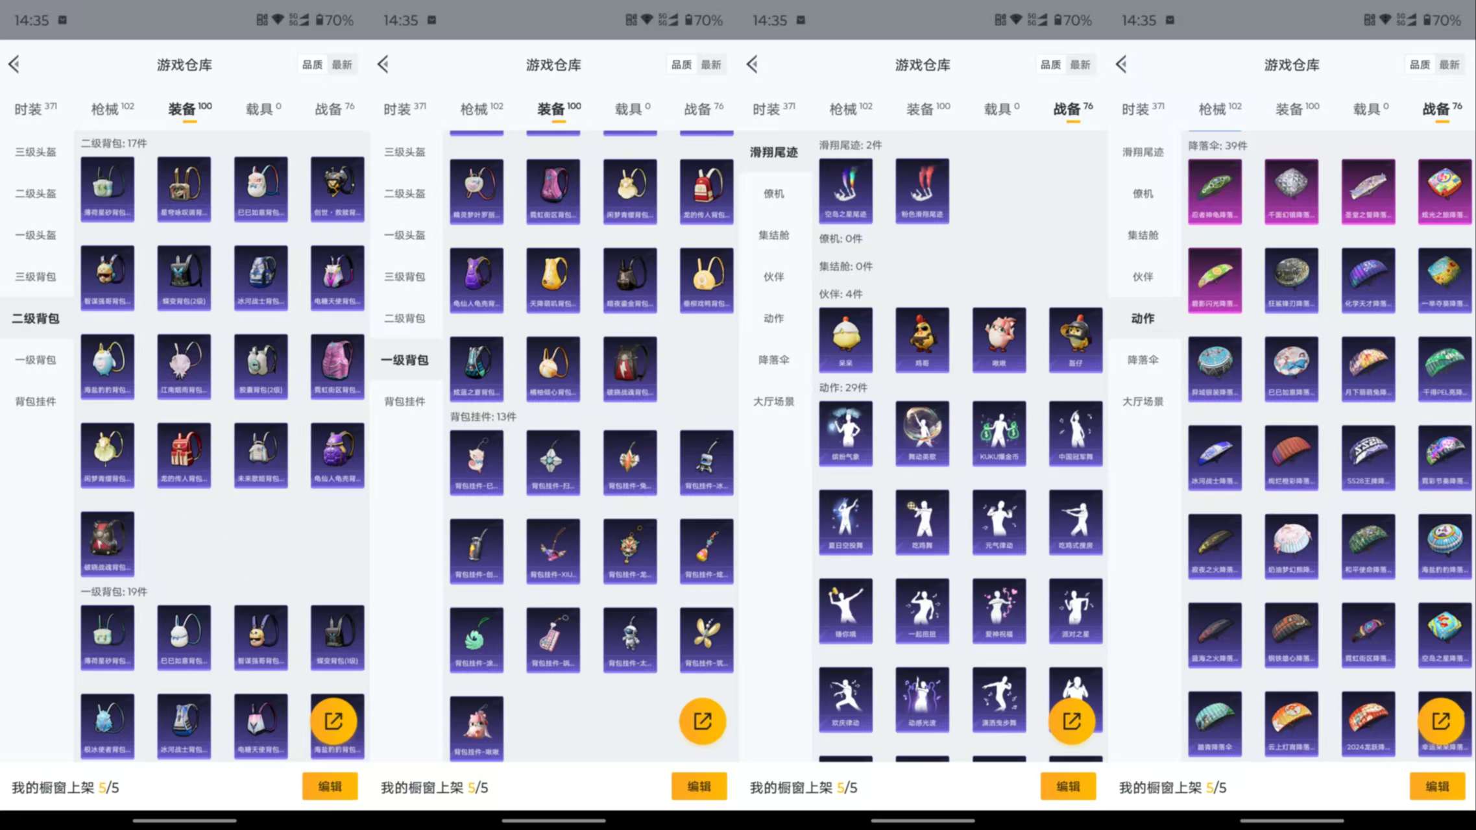Select the 空岛之星尾迹 glider trail item

point(845,190)
